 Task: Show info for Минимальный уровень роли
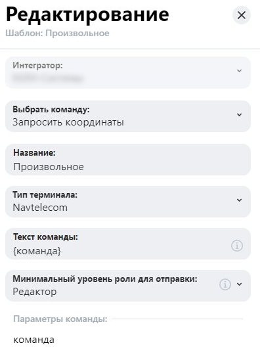[225, 284]
